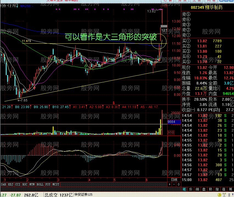
Task: Click the 卖⑤ ask row label
Action: click(x=186, y=14)
